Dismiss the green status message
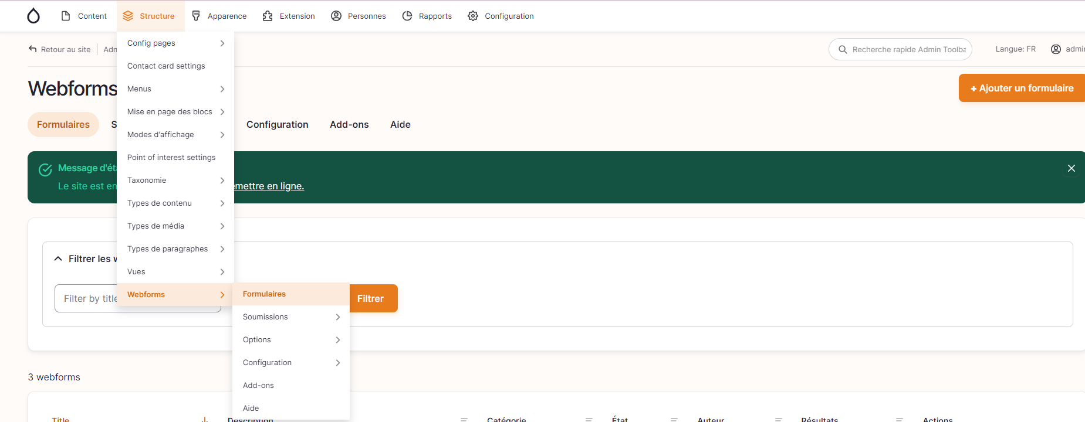 point(1071,168)
